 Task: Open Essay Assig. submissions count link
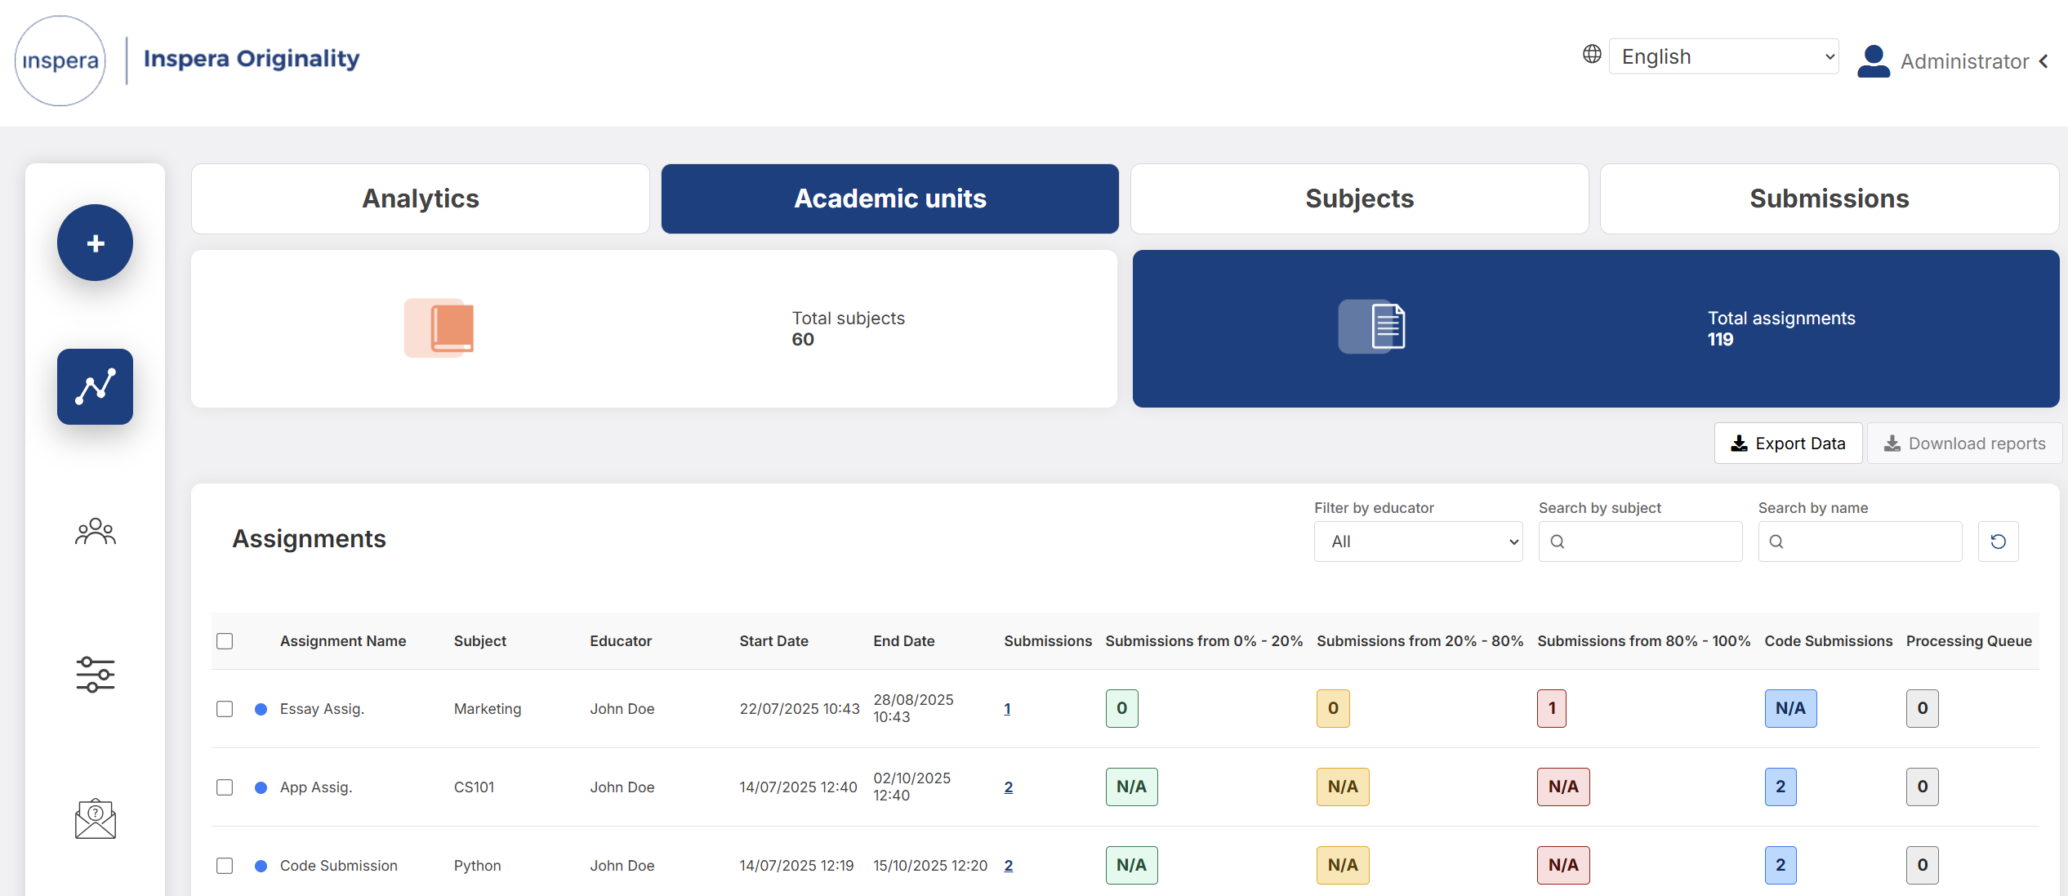click(1007, 709)
